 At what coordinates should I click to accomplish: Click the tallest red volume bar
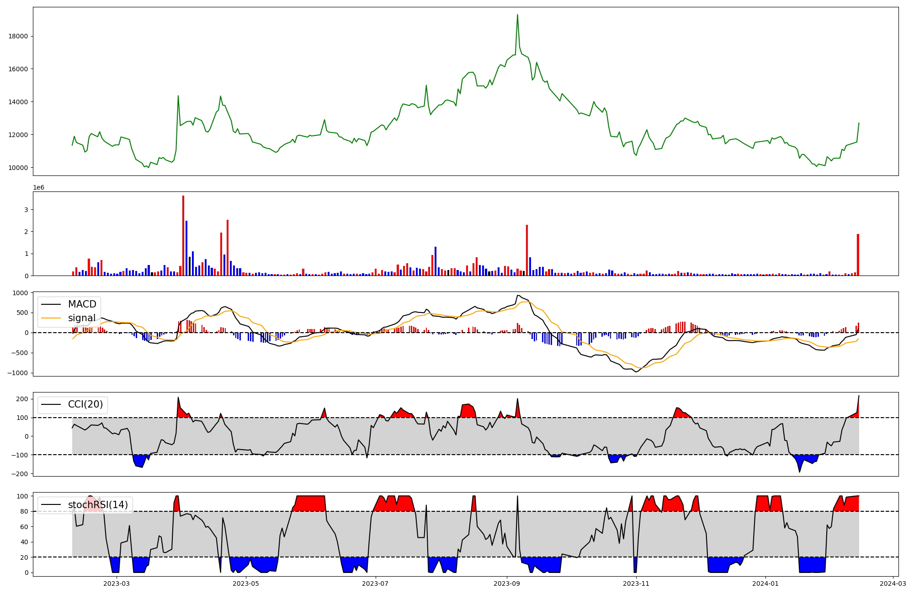(183, 235)
